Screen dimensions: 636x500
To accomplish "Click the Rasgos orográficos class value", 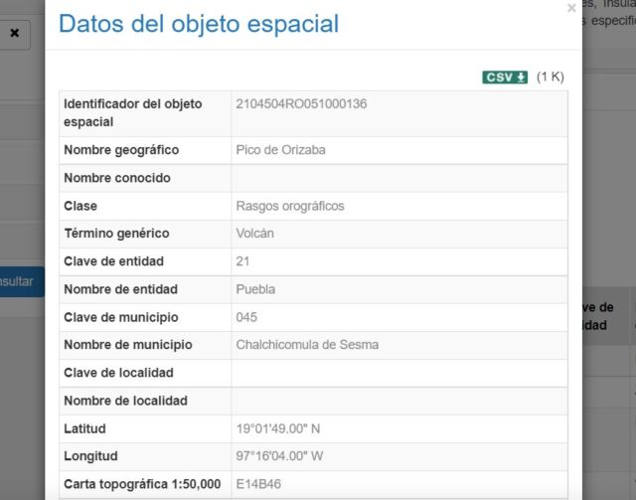I will click(290, 206).
